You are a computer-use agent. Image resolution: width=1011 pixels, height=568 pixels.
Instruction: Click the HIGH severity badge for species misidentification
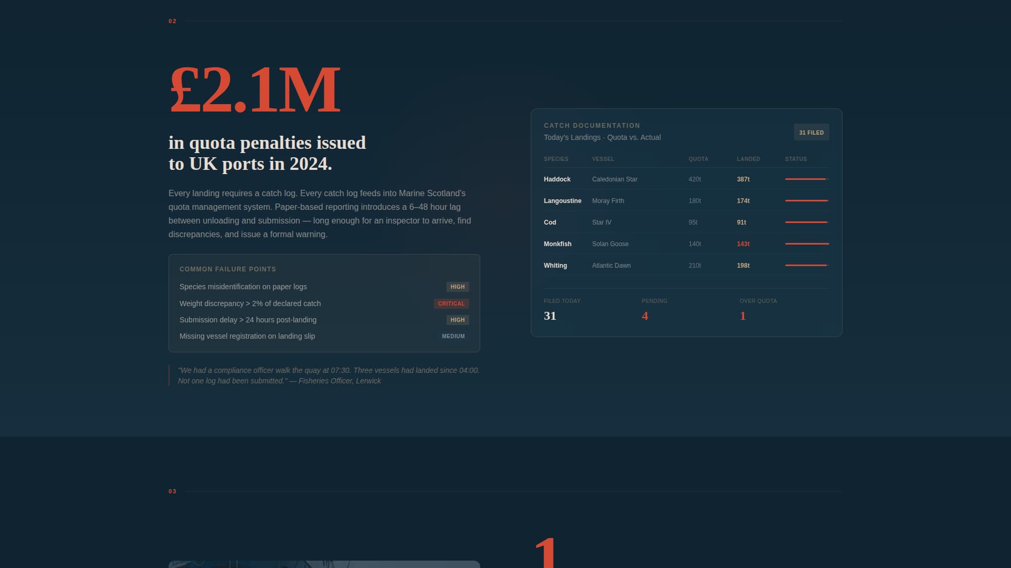click(457, 287)
